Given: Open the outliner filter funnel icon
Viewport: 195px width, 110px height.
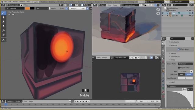Looking at the screenshot, I should tap(191, 5).
